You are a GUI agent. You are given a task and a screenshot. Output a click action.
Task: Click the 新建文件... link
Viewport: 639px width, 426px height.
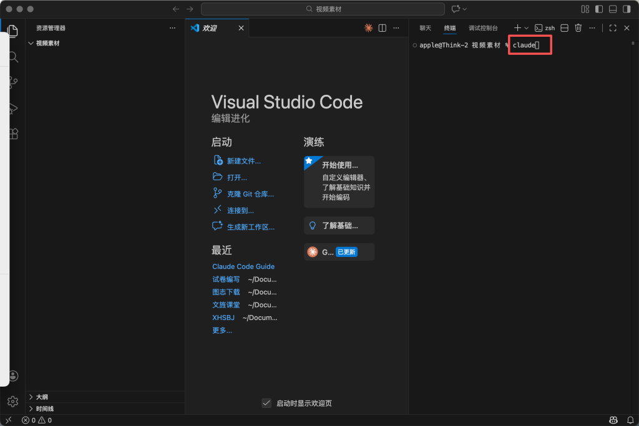243,161
